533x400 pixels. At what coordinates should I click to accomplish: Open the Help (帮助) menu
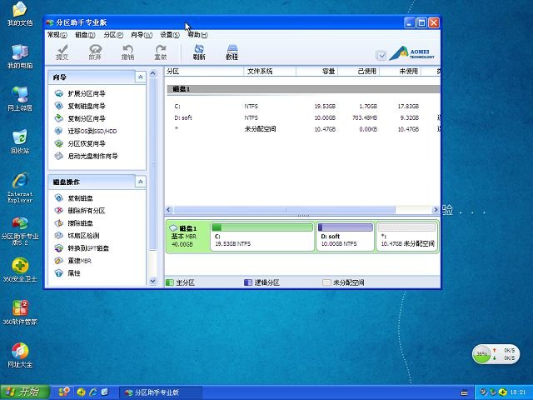point(197,35)
